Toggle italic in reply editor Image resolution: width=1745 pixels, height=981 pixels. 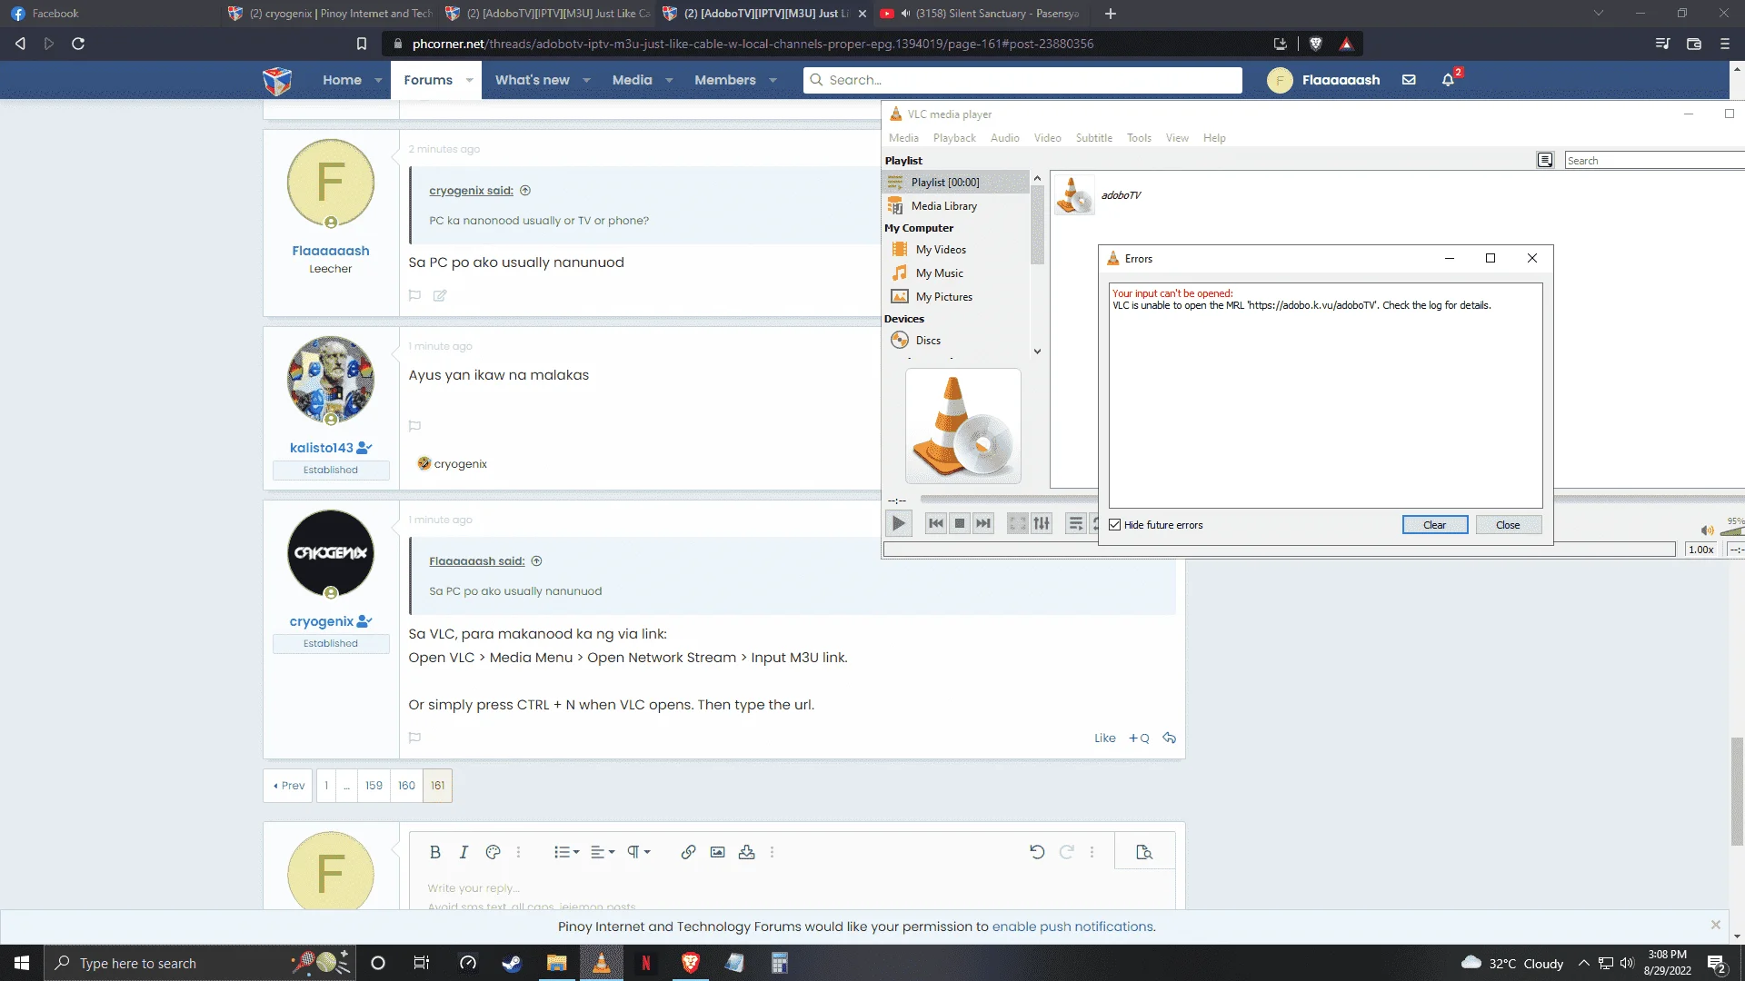click(464, 852)
